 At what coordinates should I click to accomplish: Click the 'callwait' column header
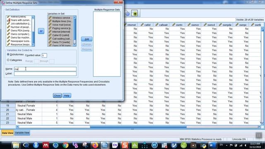click(161, 25)
